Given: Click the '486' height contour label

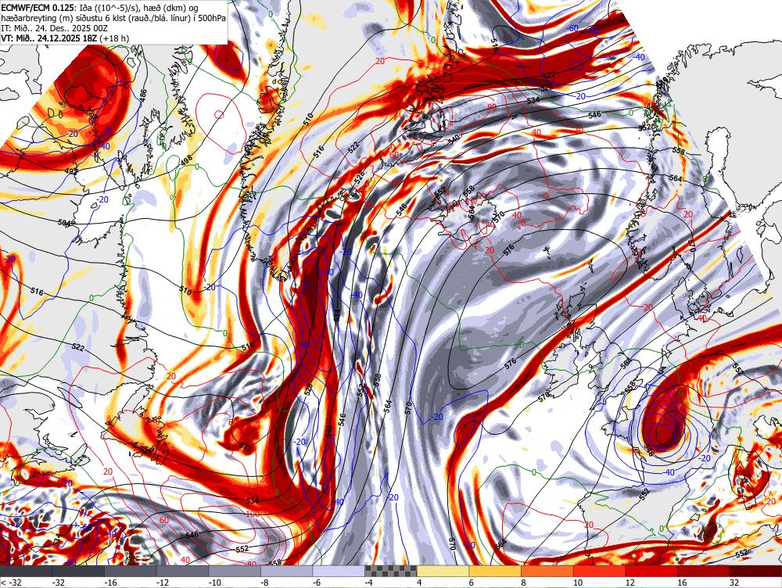Looking at the screenshot, I should [143, 96].
